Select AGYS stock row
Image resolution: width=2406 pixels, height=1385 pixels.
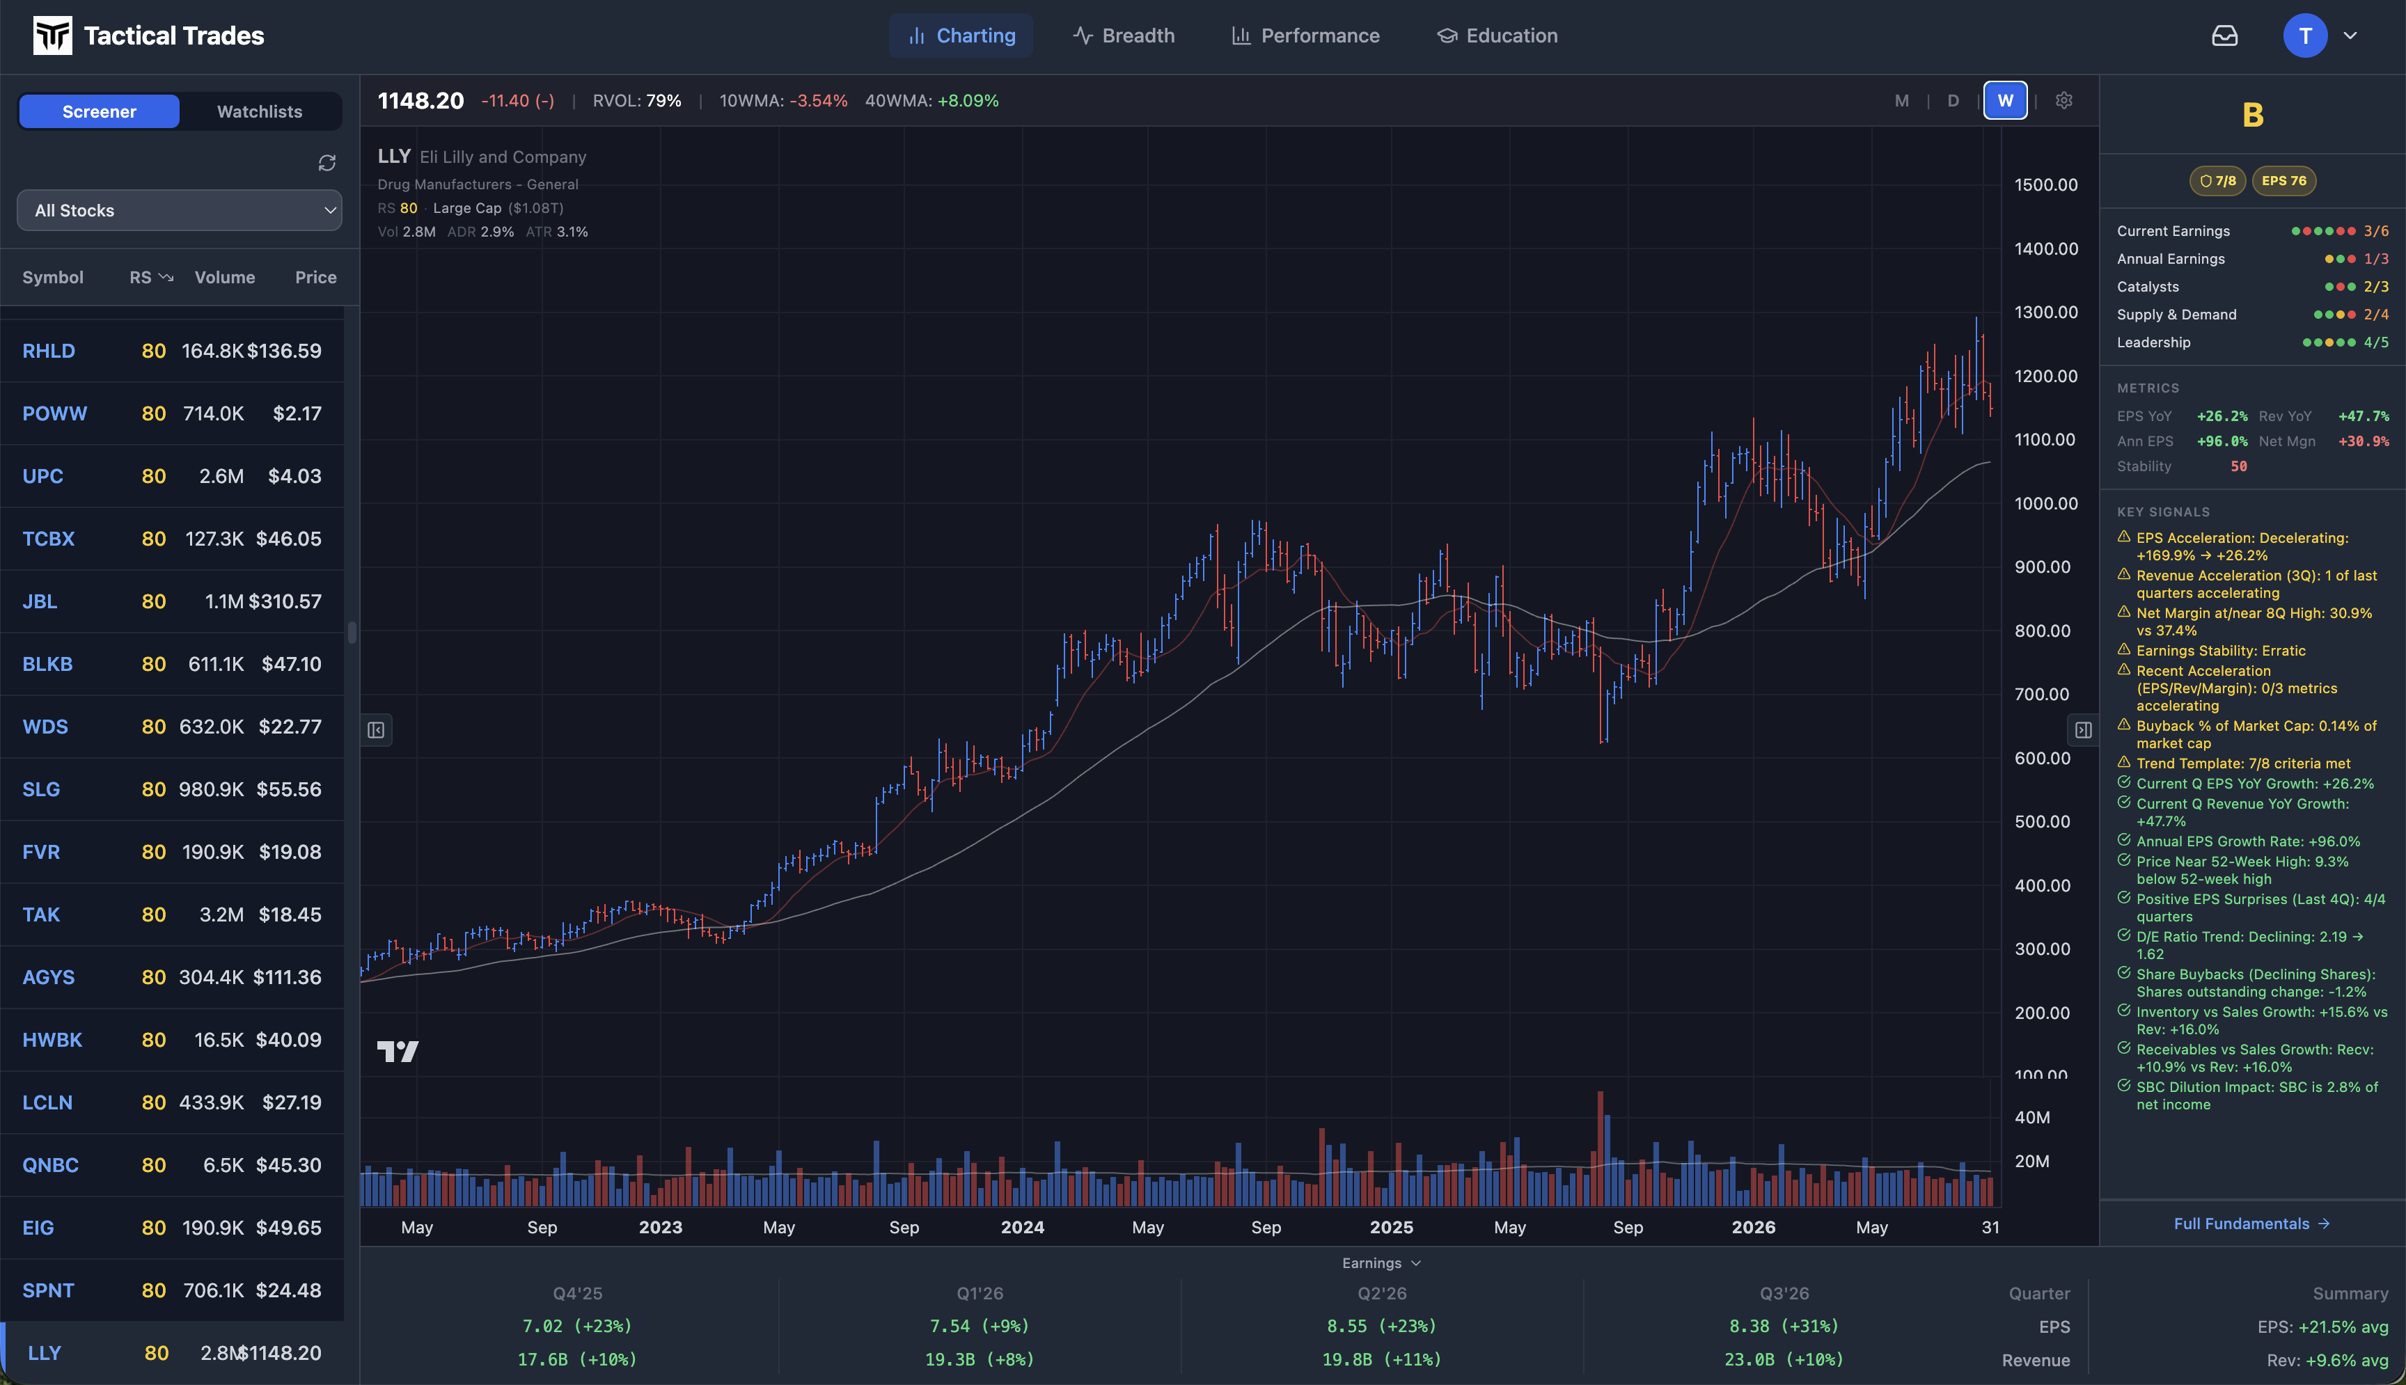pyautogui.click(x=172, y=977)
